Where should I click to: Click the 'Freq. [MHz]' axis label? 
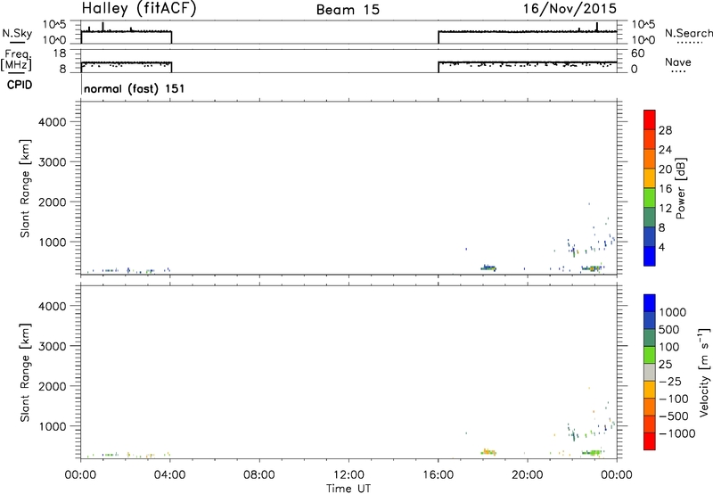[x=17, y=60]
